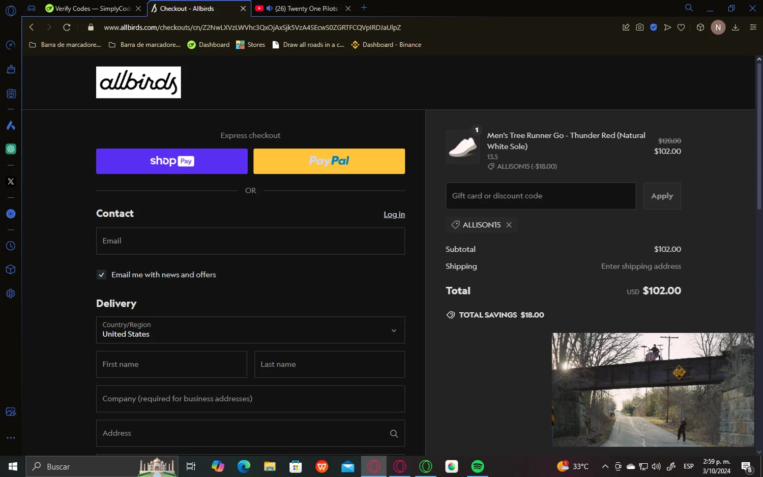The height and width of the screenshot is (477, 763).
Task: Click Gift card or discount code field
Action: [541, 196]
